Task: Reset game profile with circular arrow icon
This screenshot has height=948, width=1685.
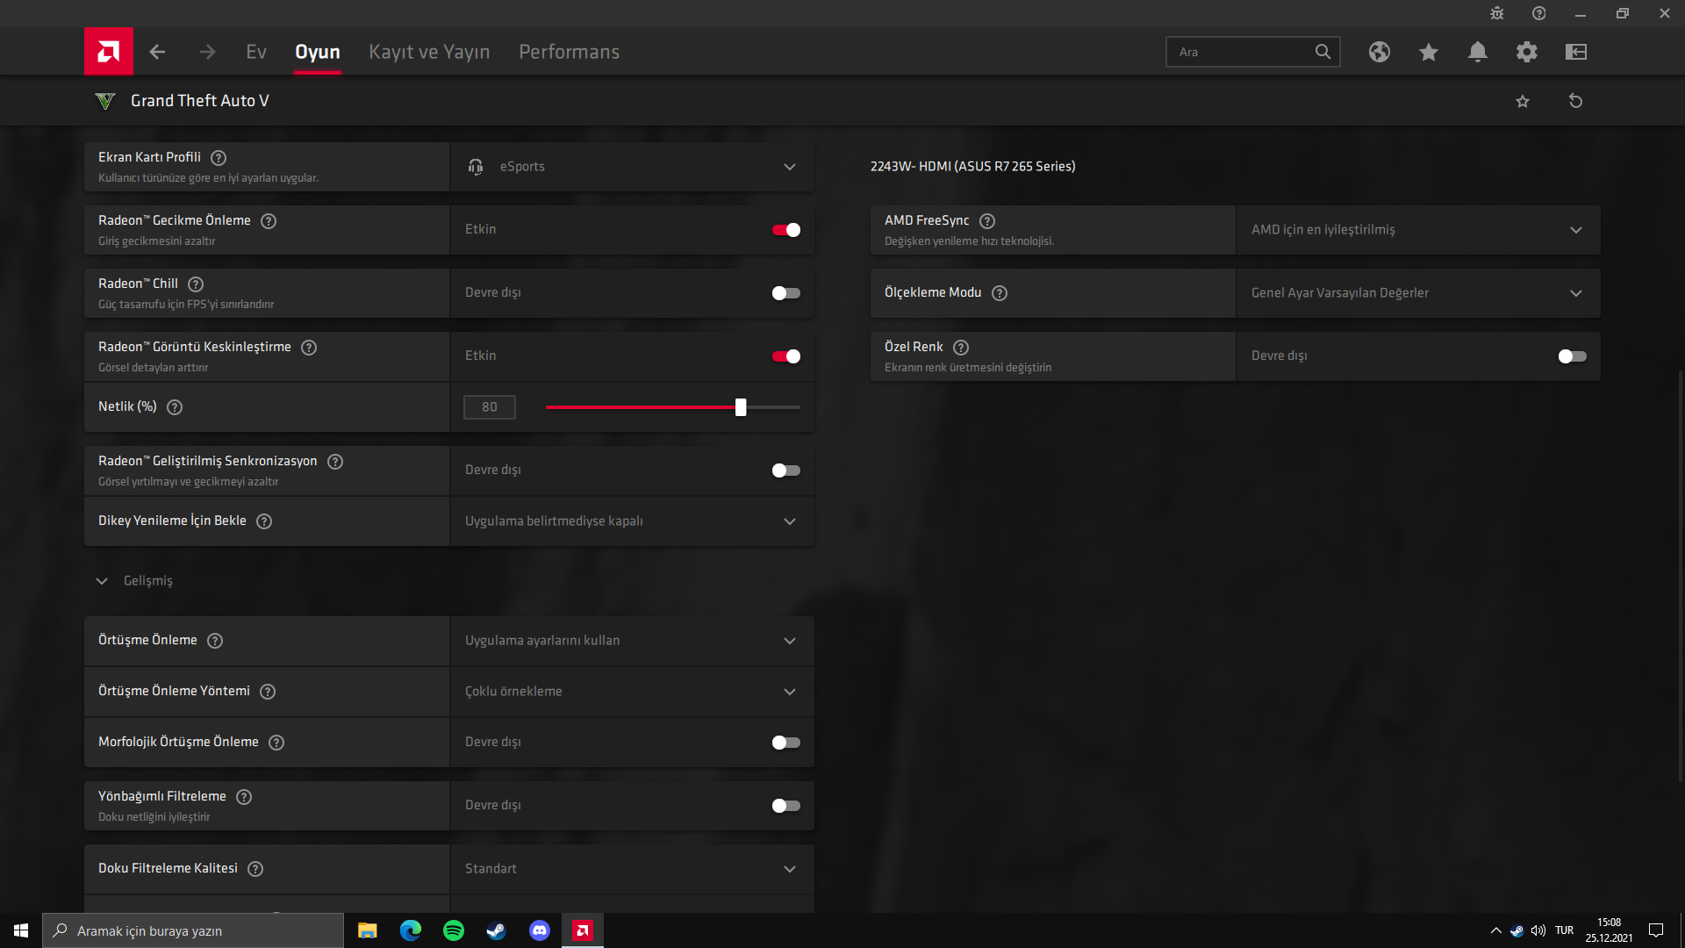Action: pos(1575,101)
